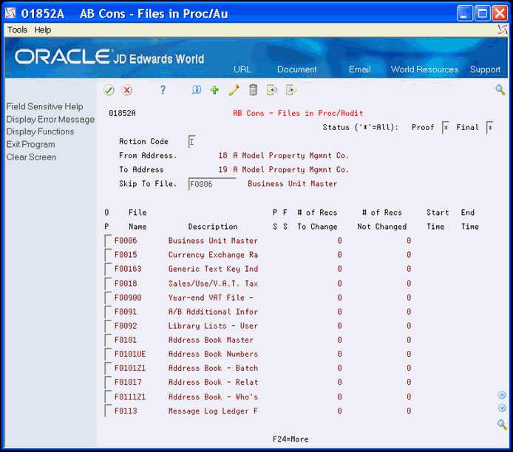Click the option field for row F0111Z1
Image resolution: width=513 pixels, height=452 pixels.
click(x=109, y=397)
